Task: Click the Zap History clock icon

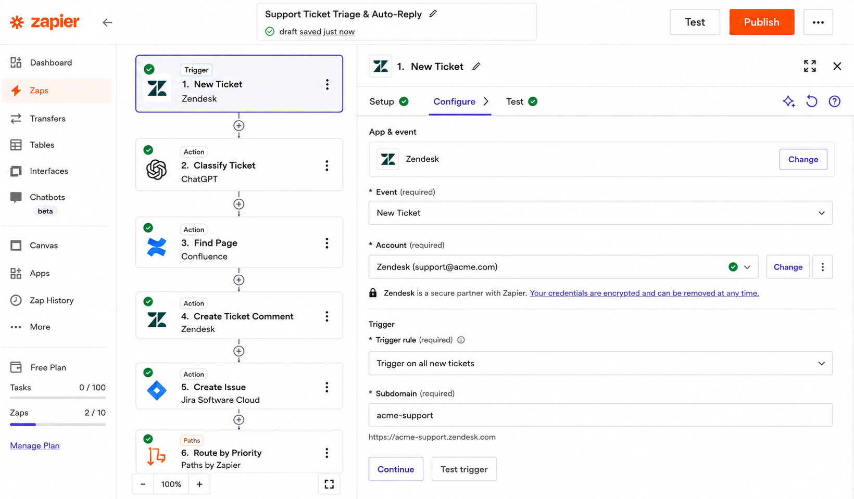Action: coord(16,300)
